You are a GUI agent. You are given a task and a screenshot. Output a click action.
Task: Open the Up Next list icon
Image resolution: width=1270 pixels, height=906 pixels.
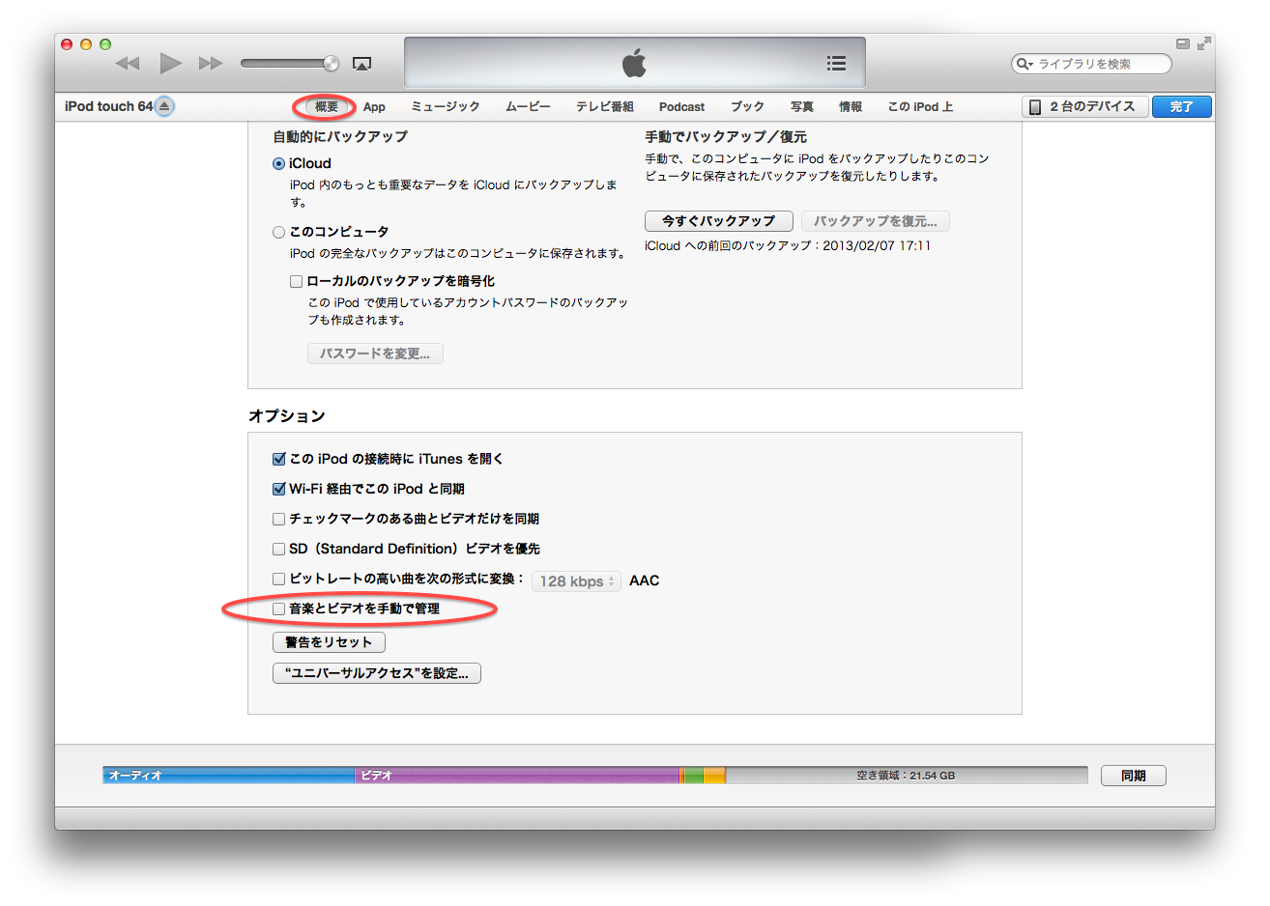point(836,63)
